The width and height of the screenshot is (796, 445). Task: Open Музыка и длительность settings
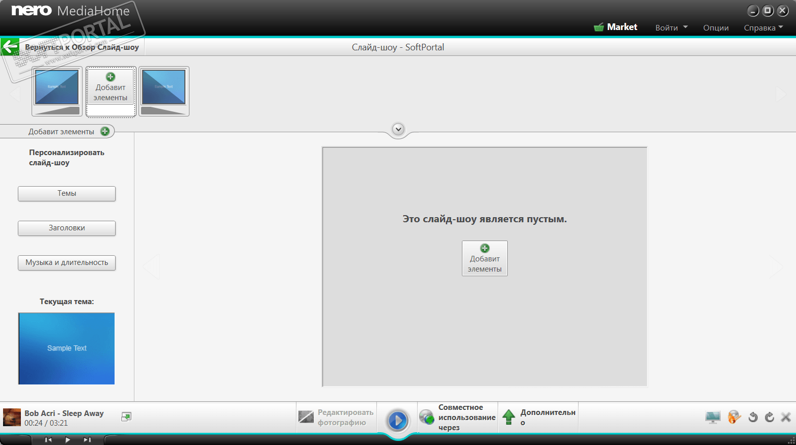pos(67,262)
